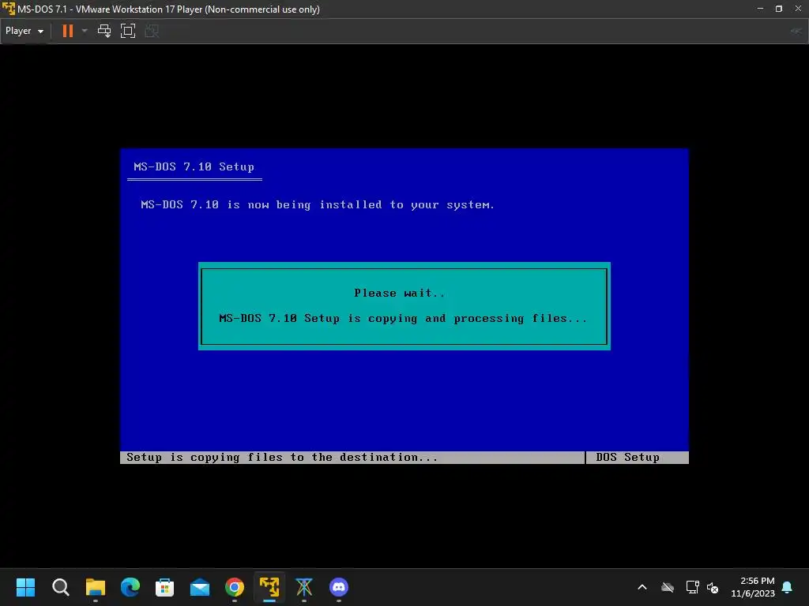Open taskbar Search
The height and width of the screenshot is (606, 809).
[60, 587]
